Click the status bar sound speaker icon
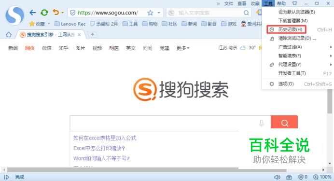This screenshot has height=181, width=334. coord(277,177)
